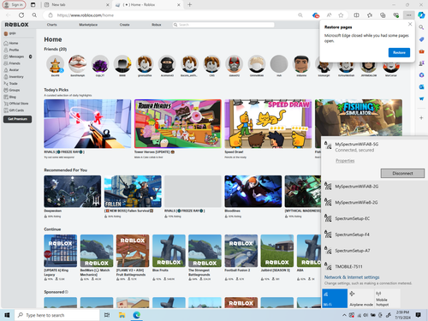Image resolution: width=428 pixels, height=321 pixels.
Task: Dismiss the Restore pages popup
Action: tap(410, 24)
